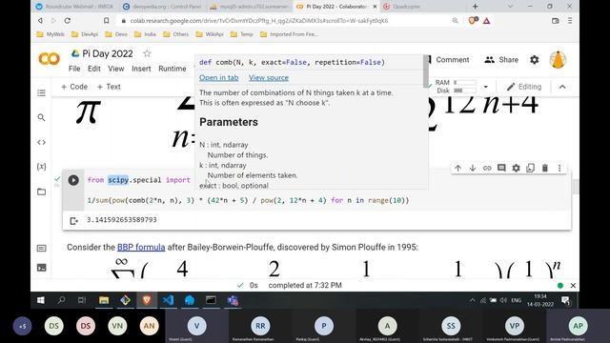Open the code snippets panel

[x=41, y=142]
